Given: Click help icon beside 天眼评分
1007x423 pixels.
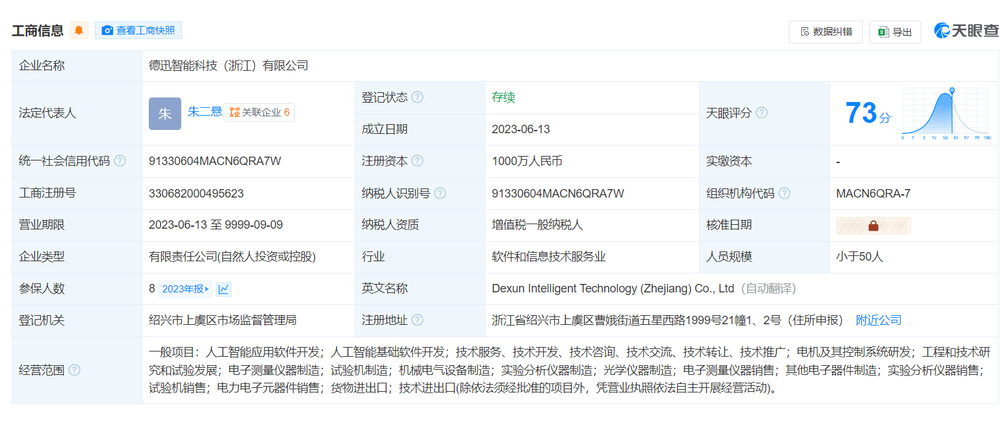Looking at the screenshot, I should (761, 113).
